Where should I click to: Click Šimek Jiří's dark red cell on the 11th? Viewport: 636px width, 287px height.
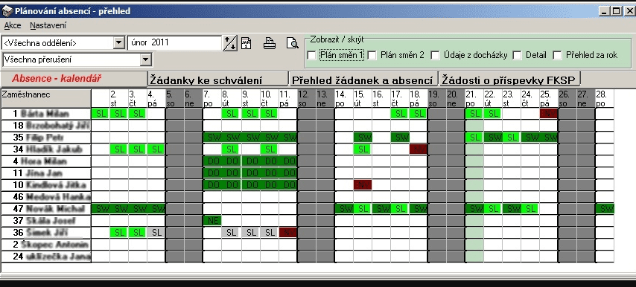(287, 233)
